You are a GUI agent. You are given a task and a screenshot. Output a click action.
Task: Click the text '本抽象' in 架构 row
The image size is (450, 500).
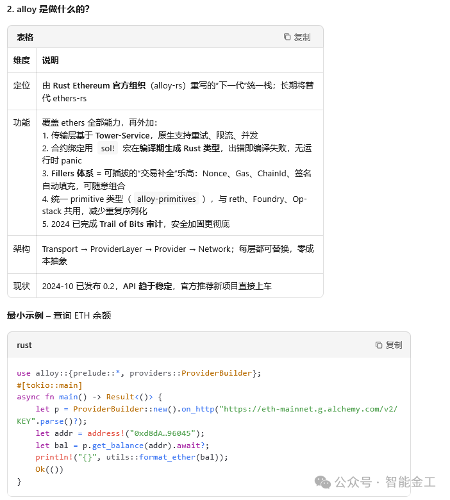point(54,261)
